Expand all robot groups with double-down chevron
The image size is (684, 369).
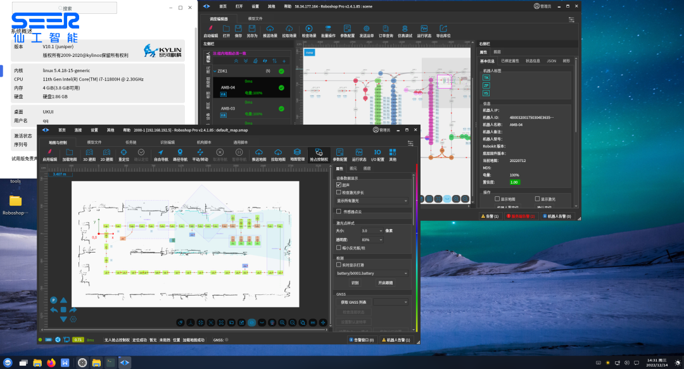click(x=246, y=61)
